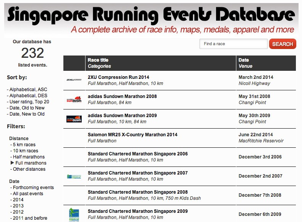Open the adidas Sundown 2009 logo thumbnail

tap(74, 119)
